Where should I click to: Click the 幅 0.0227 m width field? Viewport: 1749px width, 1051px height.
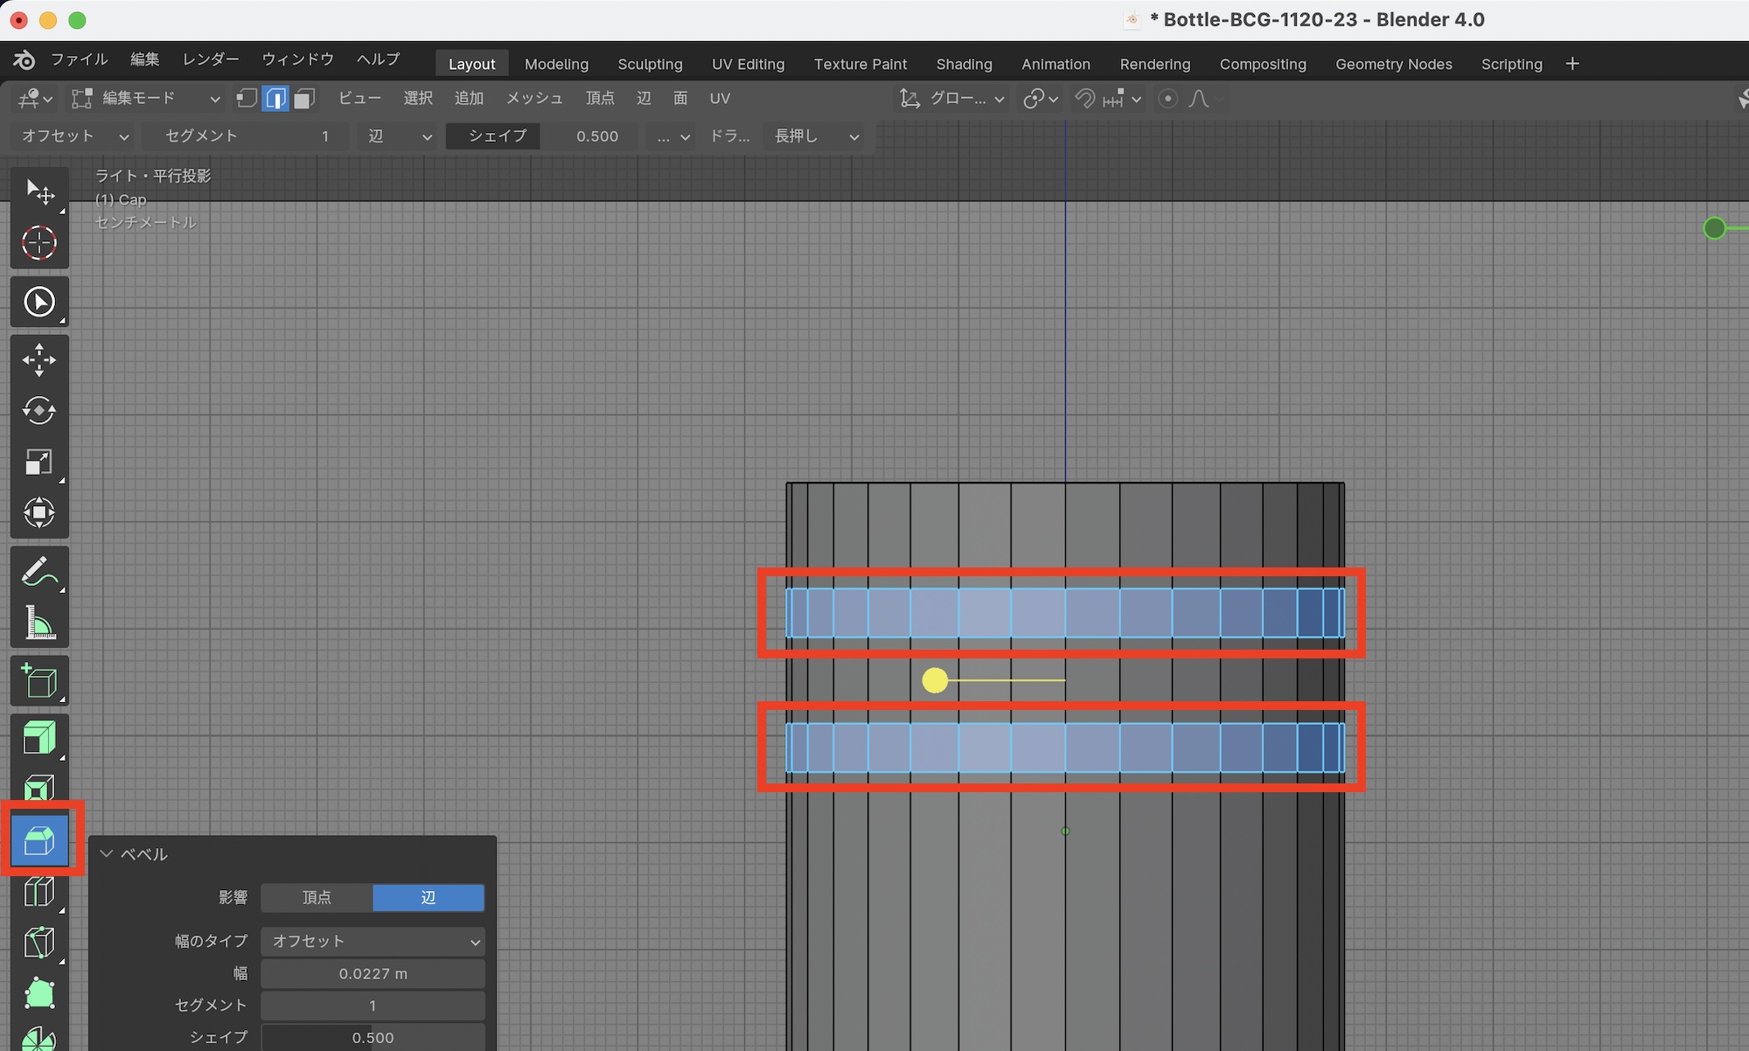pyautogui.click(x=373, y=974)
